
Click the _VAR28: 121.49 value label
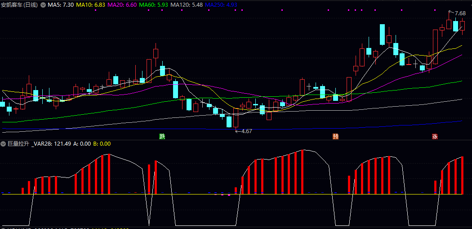[51, 144]
